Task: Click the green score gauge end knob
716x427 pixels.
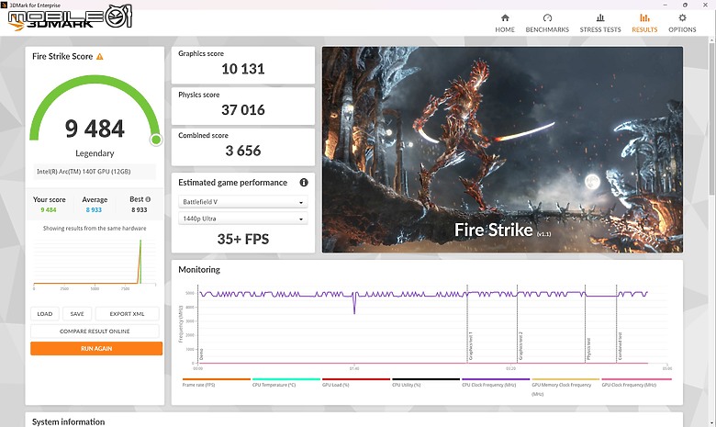Action: (x=156, y=140)
